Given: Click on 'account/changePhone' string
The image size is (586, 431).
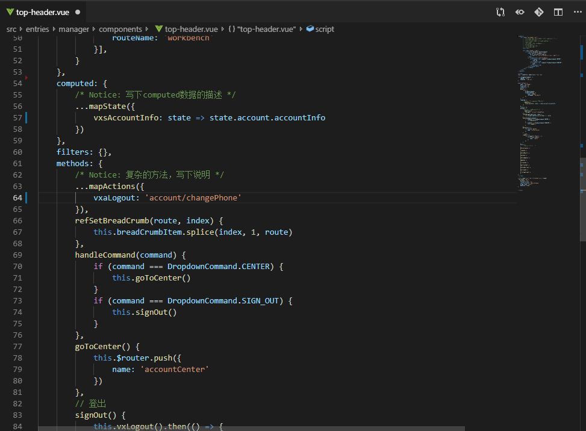Looking at the screenshot, I should (x=193, y=197).
